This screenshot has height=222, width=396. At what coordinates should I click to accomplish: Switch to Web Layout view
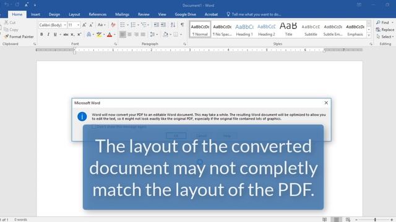pos(348,220)
